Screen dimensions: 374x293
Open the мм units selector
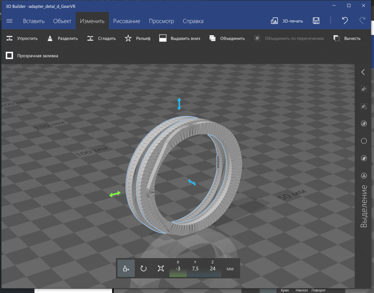(x=230, y=269)
